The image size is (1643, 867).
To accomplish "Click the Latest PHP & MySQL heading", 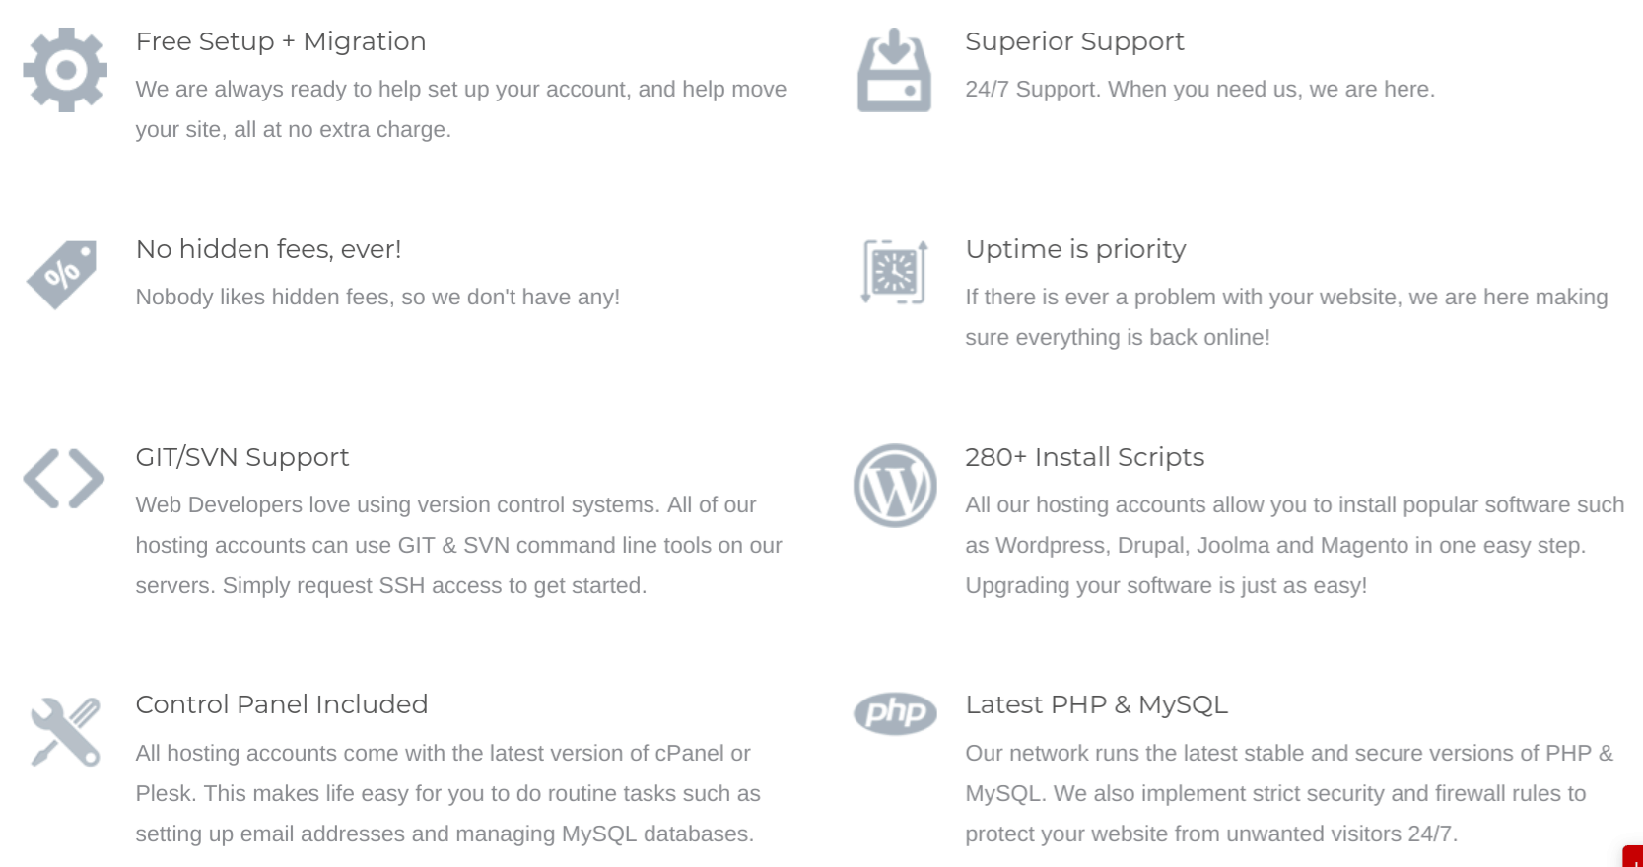I will 1096,704.
